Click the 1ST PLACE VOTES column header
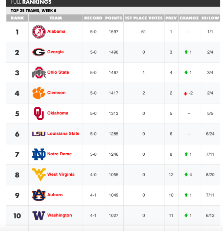This screenshot has height=231, width=223. (144, 18)
